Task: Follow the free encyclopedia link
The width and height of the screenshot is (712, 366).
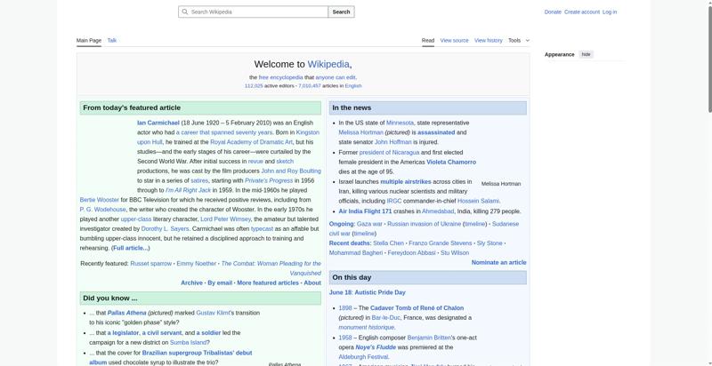Action: point(280,77)
